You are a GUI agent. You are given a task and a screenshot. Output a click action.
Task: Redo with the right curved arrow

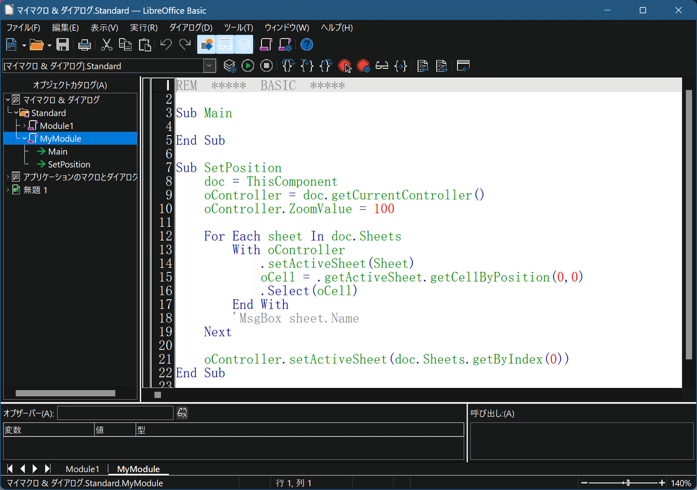coord(185,45)
